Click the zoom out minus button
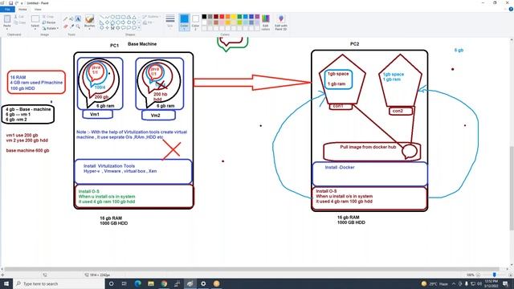 point(479,275)
